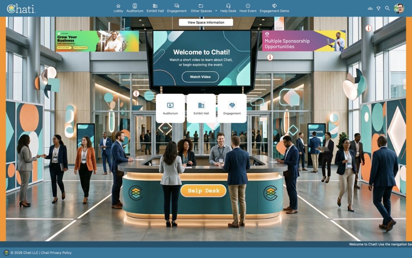Image resolution: width=412 pixels, height=258 pixels.
Task: Click the Watch Video button
Action: tap(200, 77)
